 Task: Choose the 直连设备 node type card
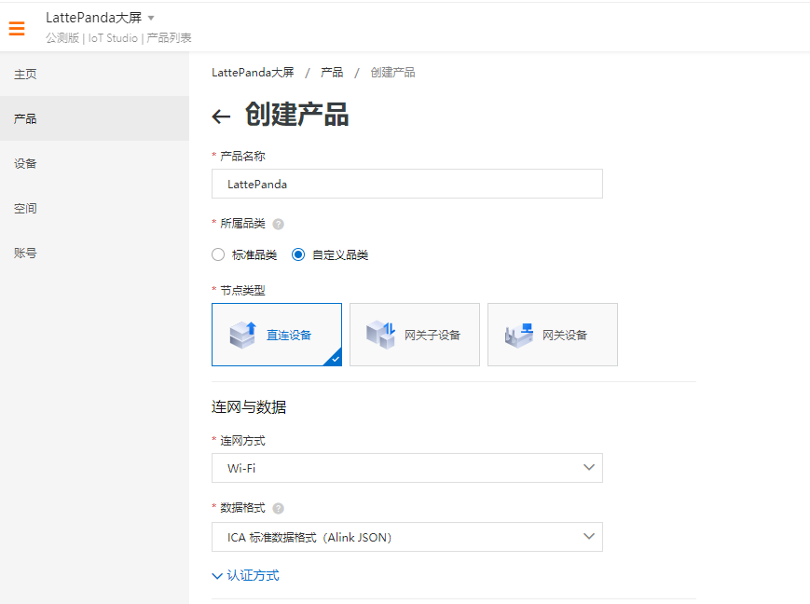pyautogui.click(x=277, y=335)
